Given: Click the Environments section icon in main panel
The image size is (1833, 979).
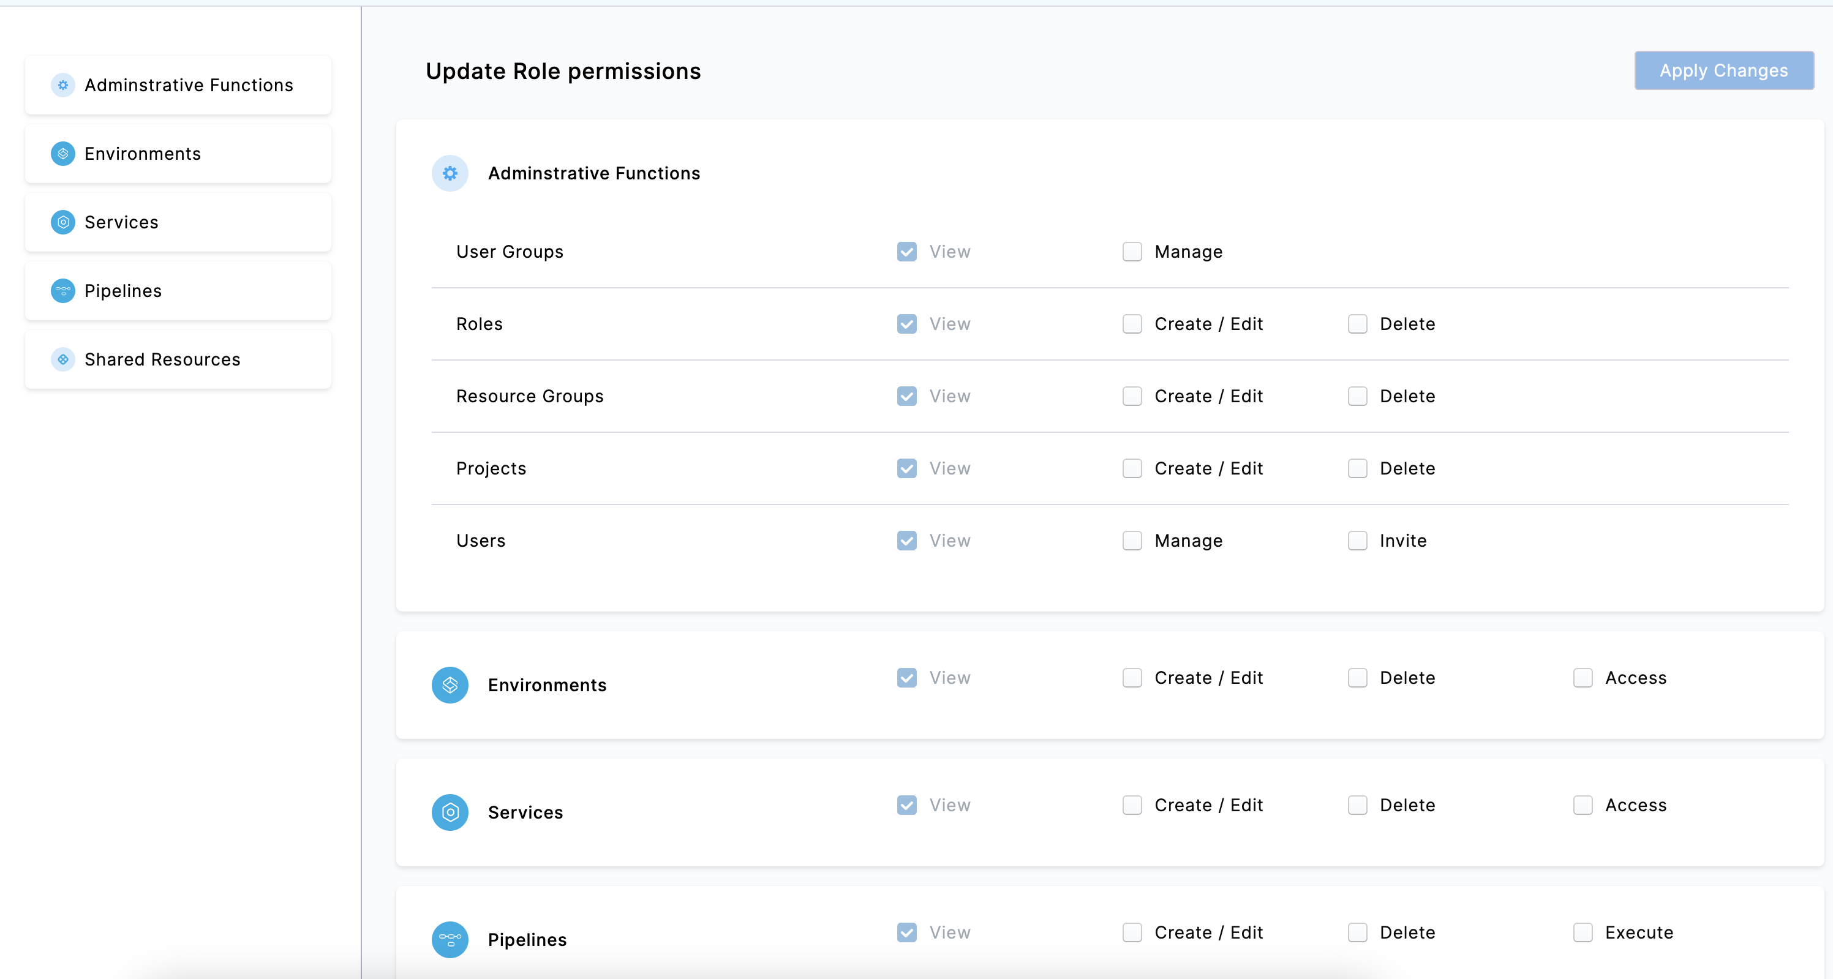Looking at the screenshot, I should (450, 685).
